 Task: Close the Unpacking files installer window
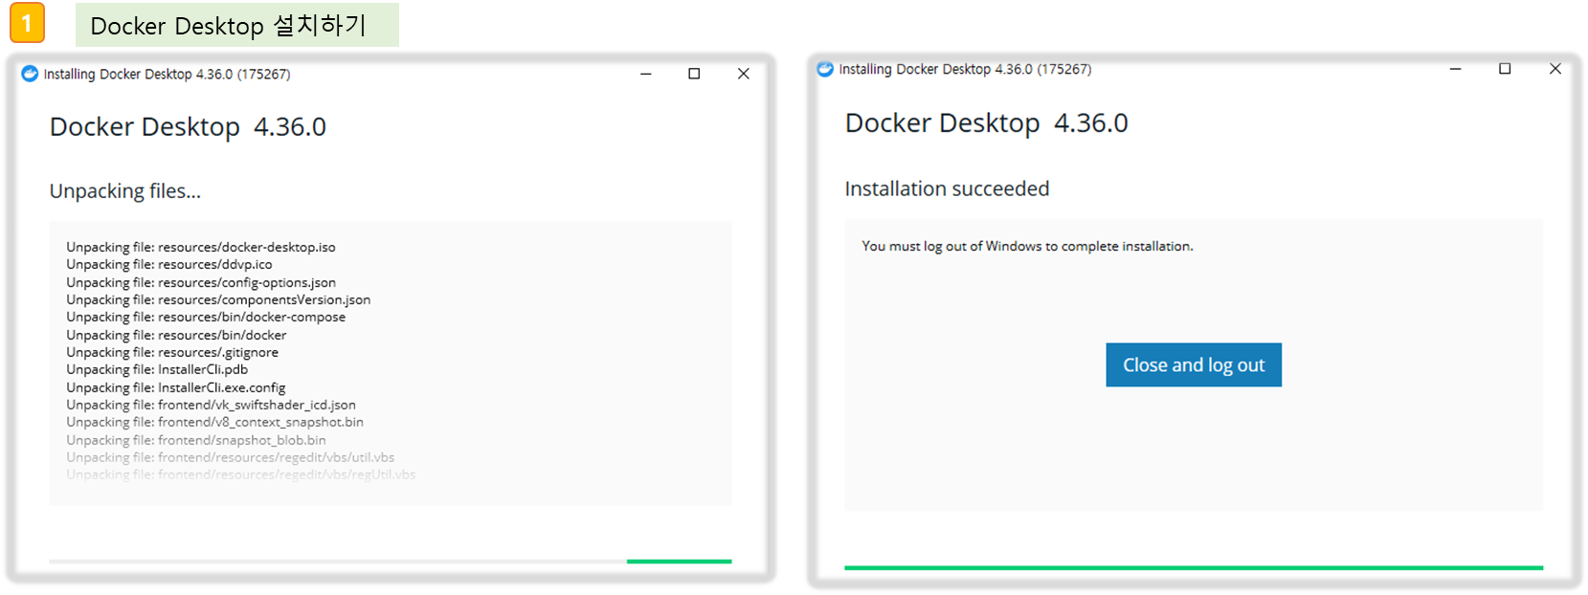pyautogui.click(x=743, y=74)
